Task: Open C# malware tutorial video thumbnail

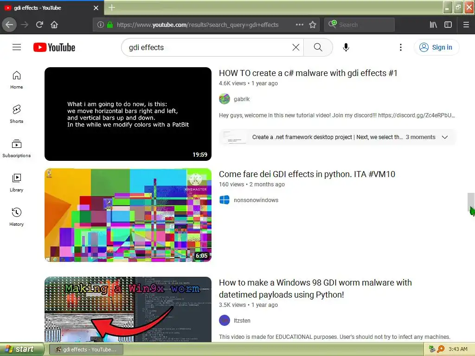Action: click(128, 114)
